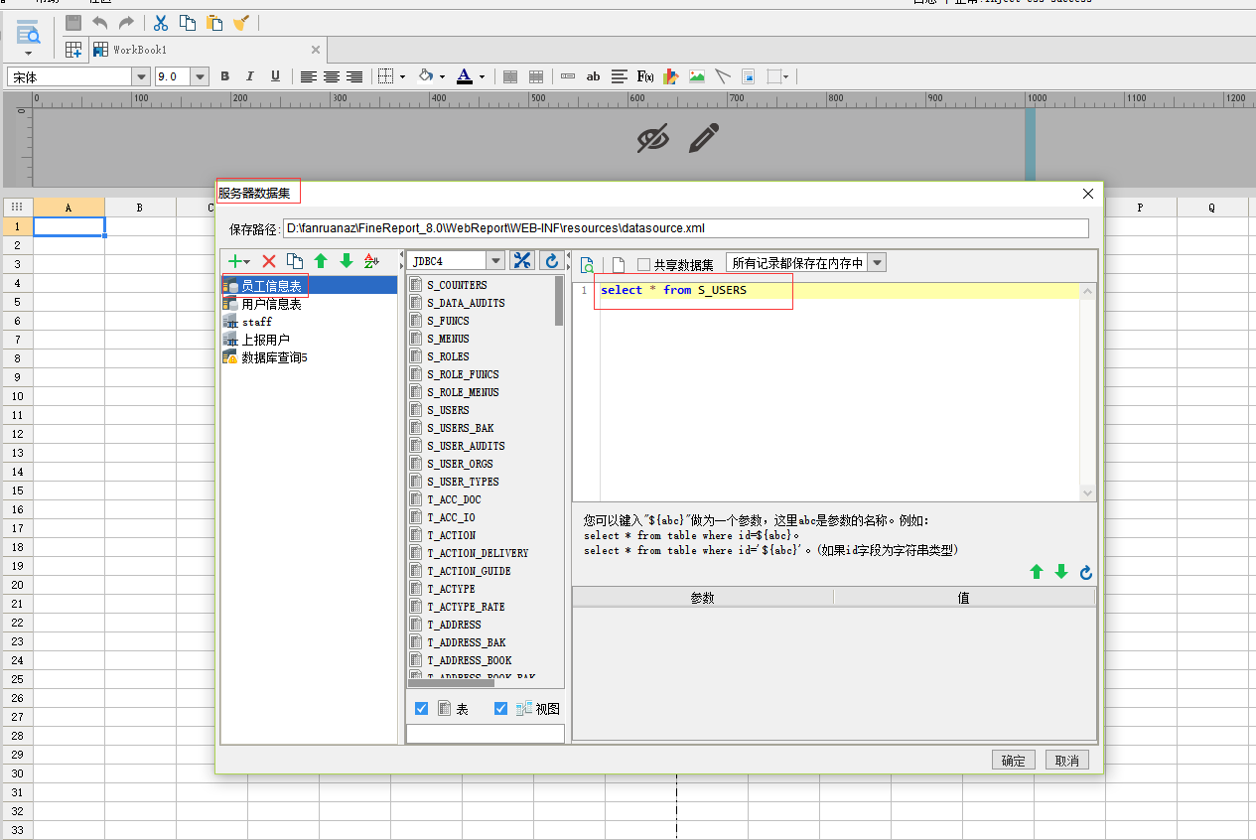1256x840 pixels.
Task: Click the table search input field
Action: click(486, 734)
